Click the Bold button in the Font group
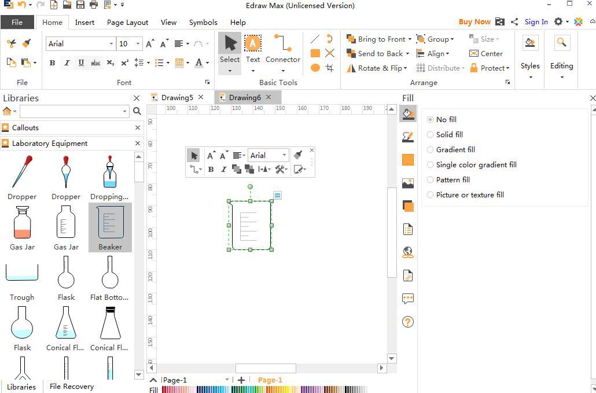The height and width of the screenshot is (393, 596). click(x=53, y=63)
